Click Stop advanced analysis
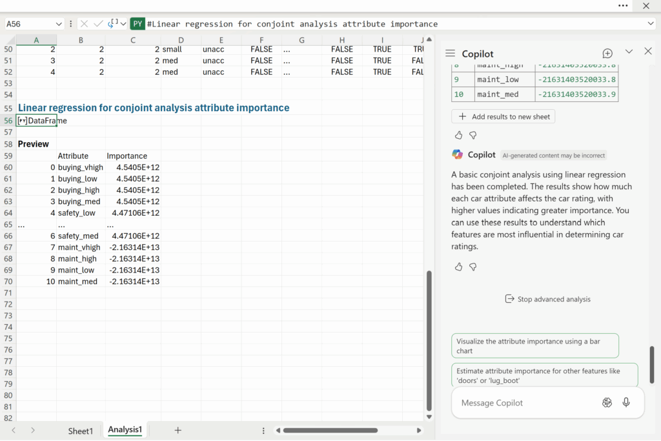 547,299
